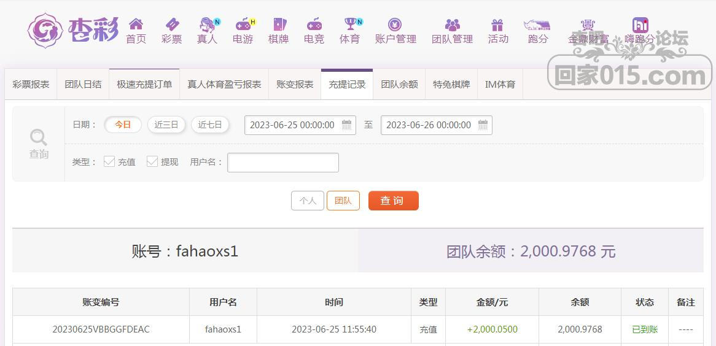The height and width of the screenshot is (346, 716).
Task: Click record number 20230625VBBGGFDEAC
Action: (x=101, y=329)
